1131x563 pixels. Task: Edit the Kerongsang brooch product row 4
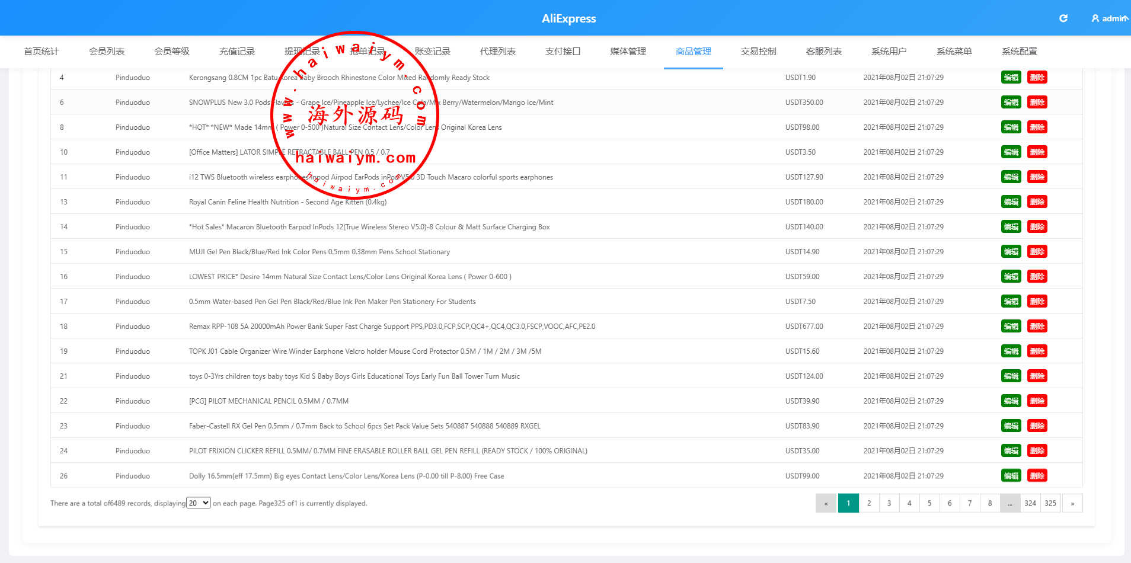coord(1011,78)
